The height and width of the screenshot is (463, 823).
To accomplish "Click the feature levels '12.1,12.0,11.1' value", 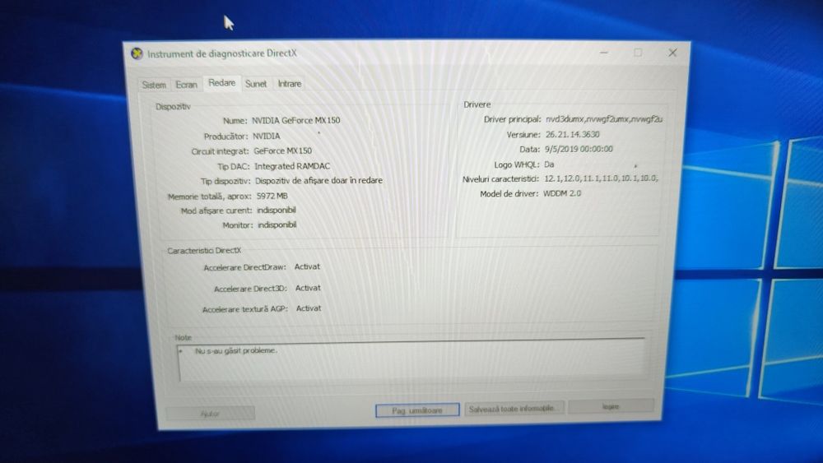I will point(601,178).
